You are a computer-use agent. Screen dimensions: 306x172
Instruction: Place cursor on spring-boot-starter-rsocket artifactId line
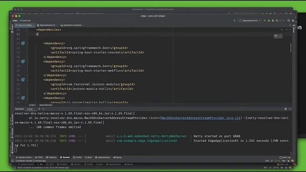tap(97, 53)
